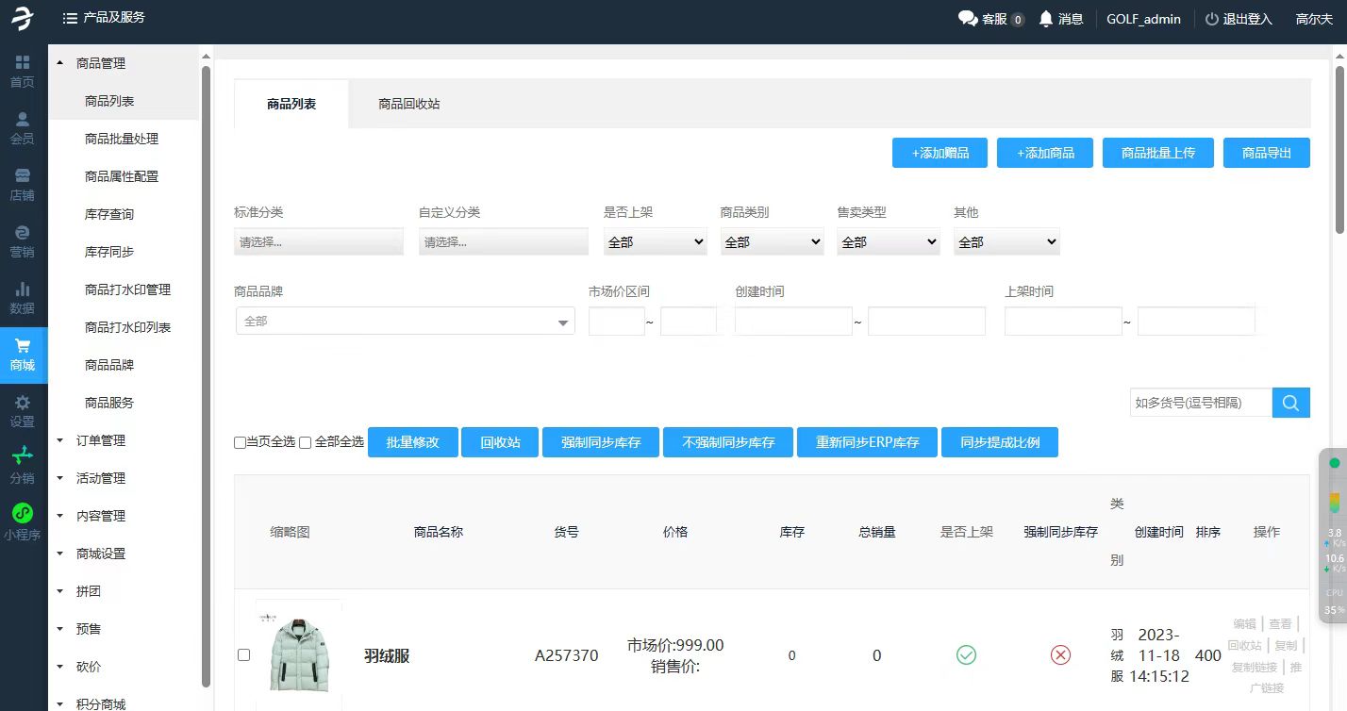The width and height of the screenshot is (1347, 711).
Task: Click the 退出登入 power icon
Action: [1212, 19]
